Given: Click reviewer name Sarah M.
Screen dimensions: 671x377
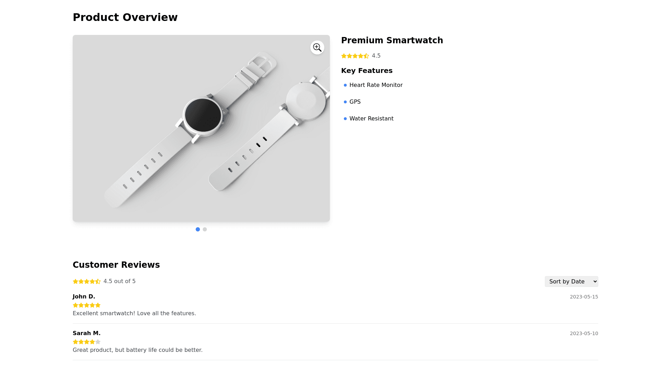Looking at the screenshot, I should coord(86,333).
